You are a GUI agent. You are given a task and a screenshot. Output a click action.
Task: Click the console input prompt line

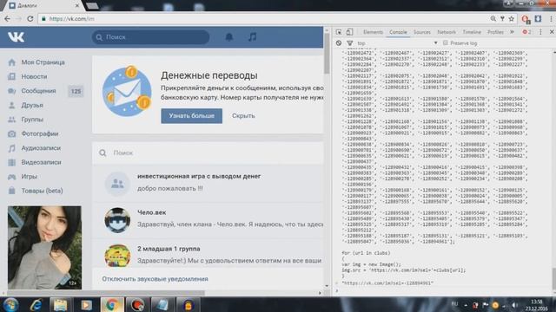pyautogui.click(x=443, y=291)
